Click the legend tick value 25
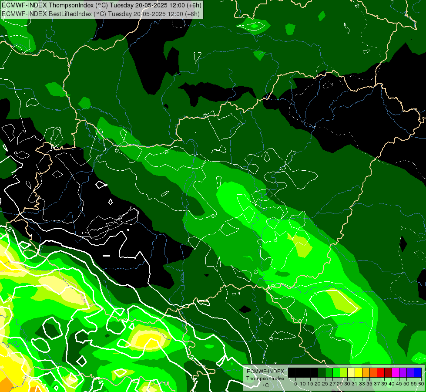The height and width of the screenshot is (392, 426). 325,384
